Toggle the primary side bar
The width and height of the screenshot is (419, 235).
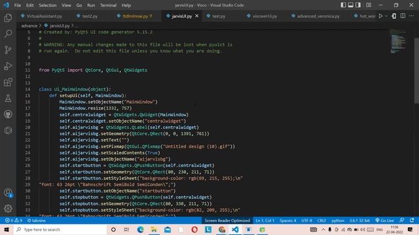[x=343, y=5]
